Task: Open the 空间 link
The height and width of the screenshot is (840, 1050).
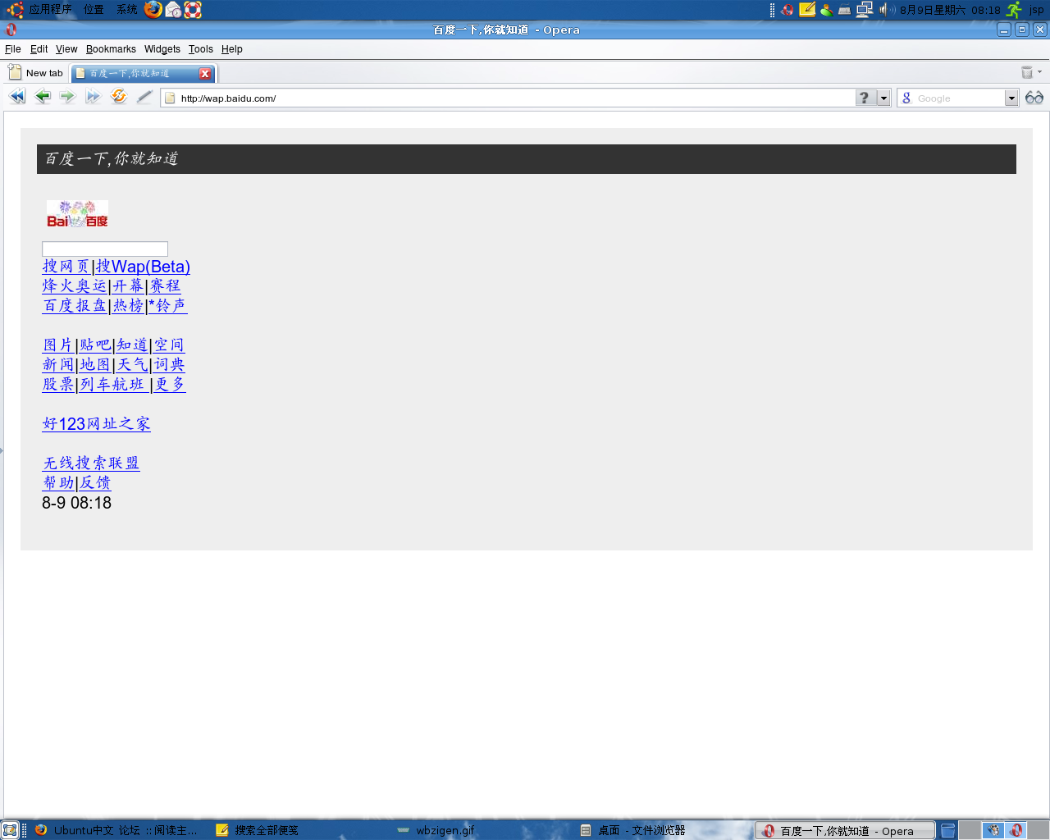Action: pos(170,345)
